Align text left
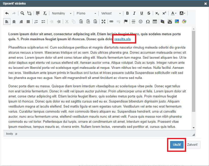This screenshot has height=166, width=209. (7, 22)
